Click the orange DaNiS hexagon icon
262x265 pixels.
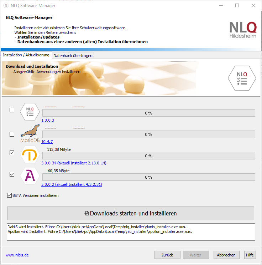[30, 154]
